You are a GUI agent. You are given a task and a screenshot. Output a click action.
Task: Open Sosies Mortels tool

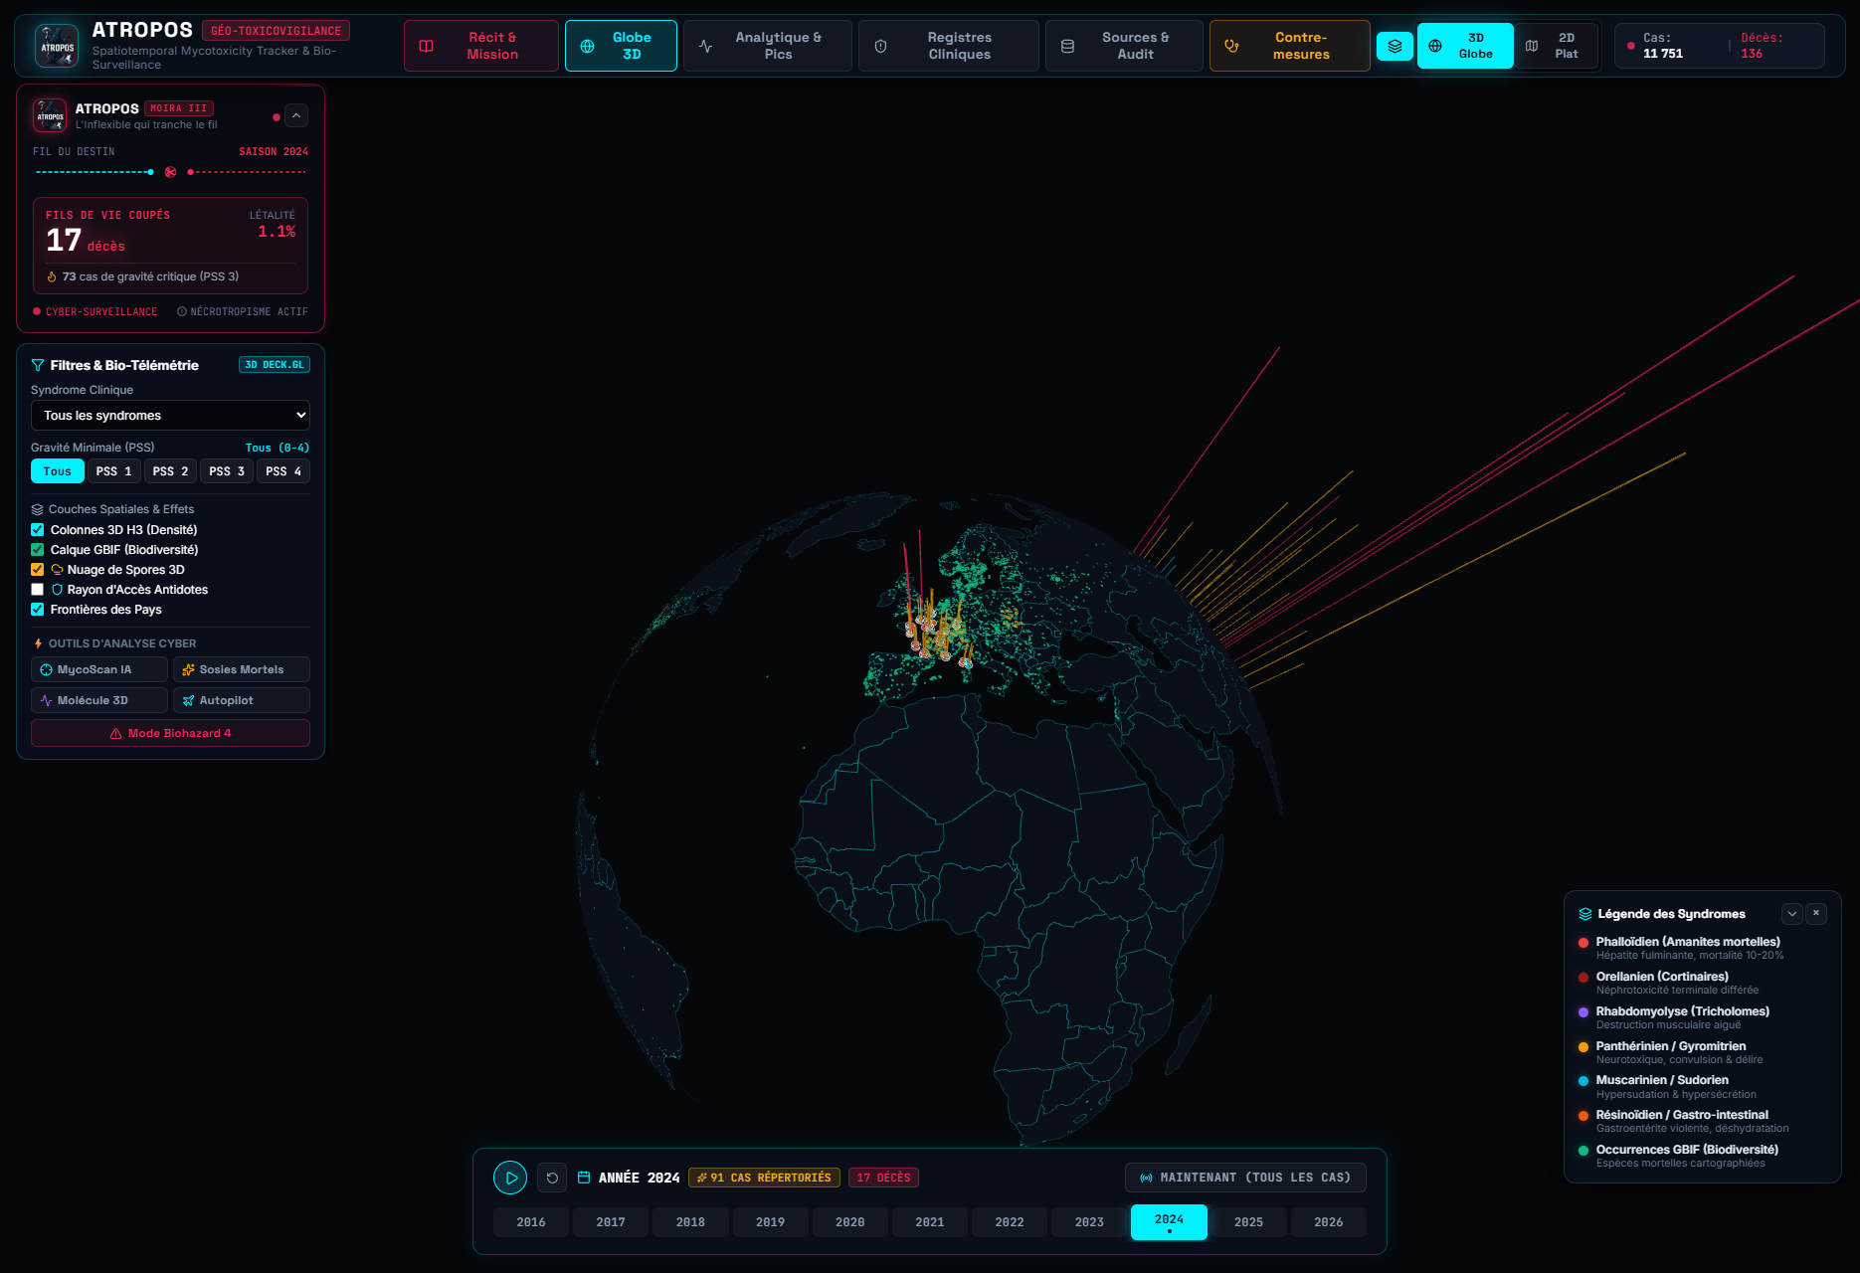pos(242,669)
